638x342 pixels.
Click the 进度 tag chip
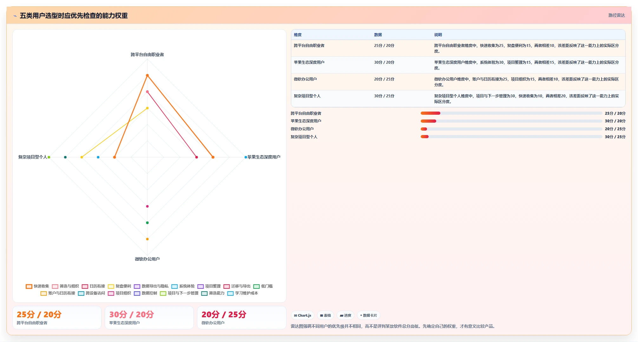tap(345, 315)
